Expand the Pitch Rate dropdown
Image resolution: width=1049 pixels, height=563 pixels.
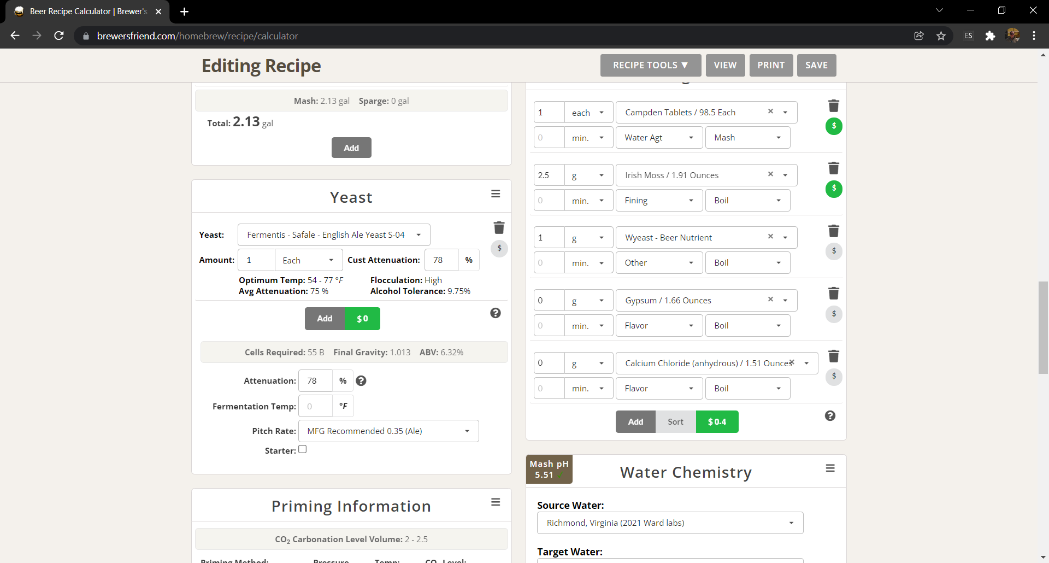pos(388,431)
